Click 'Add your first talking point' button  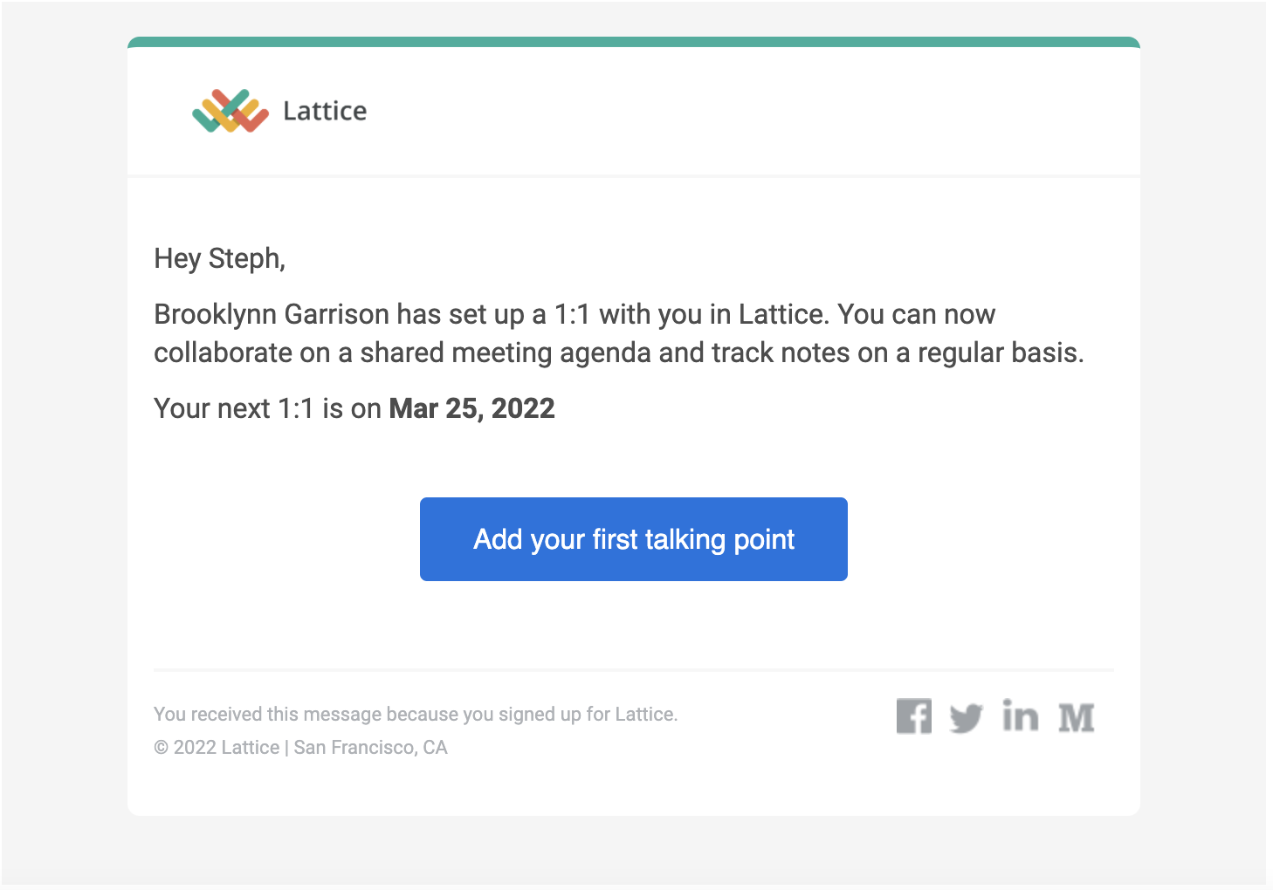pyautogui.click(x=634, y=539)
